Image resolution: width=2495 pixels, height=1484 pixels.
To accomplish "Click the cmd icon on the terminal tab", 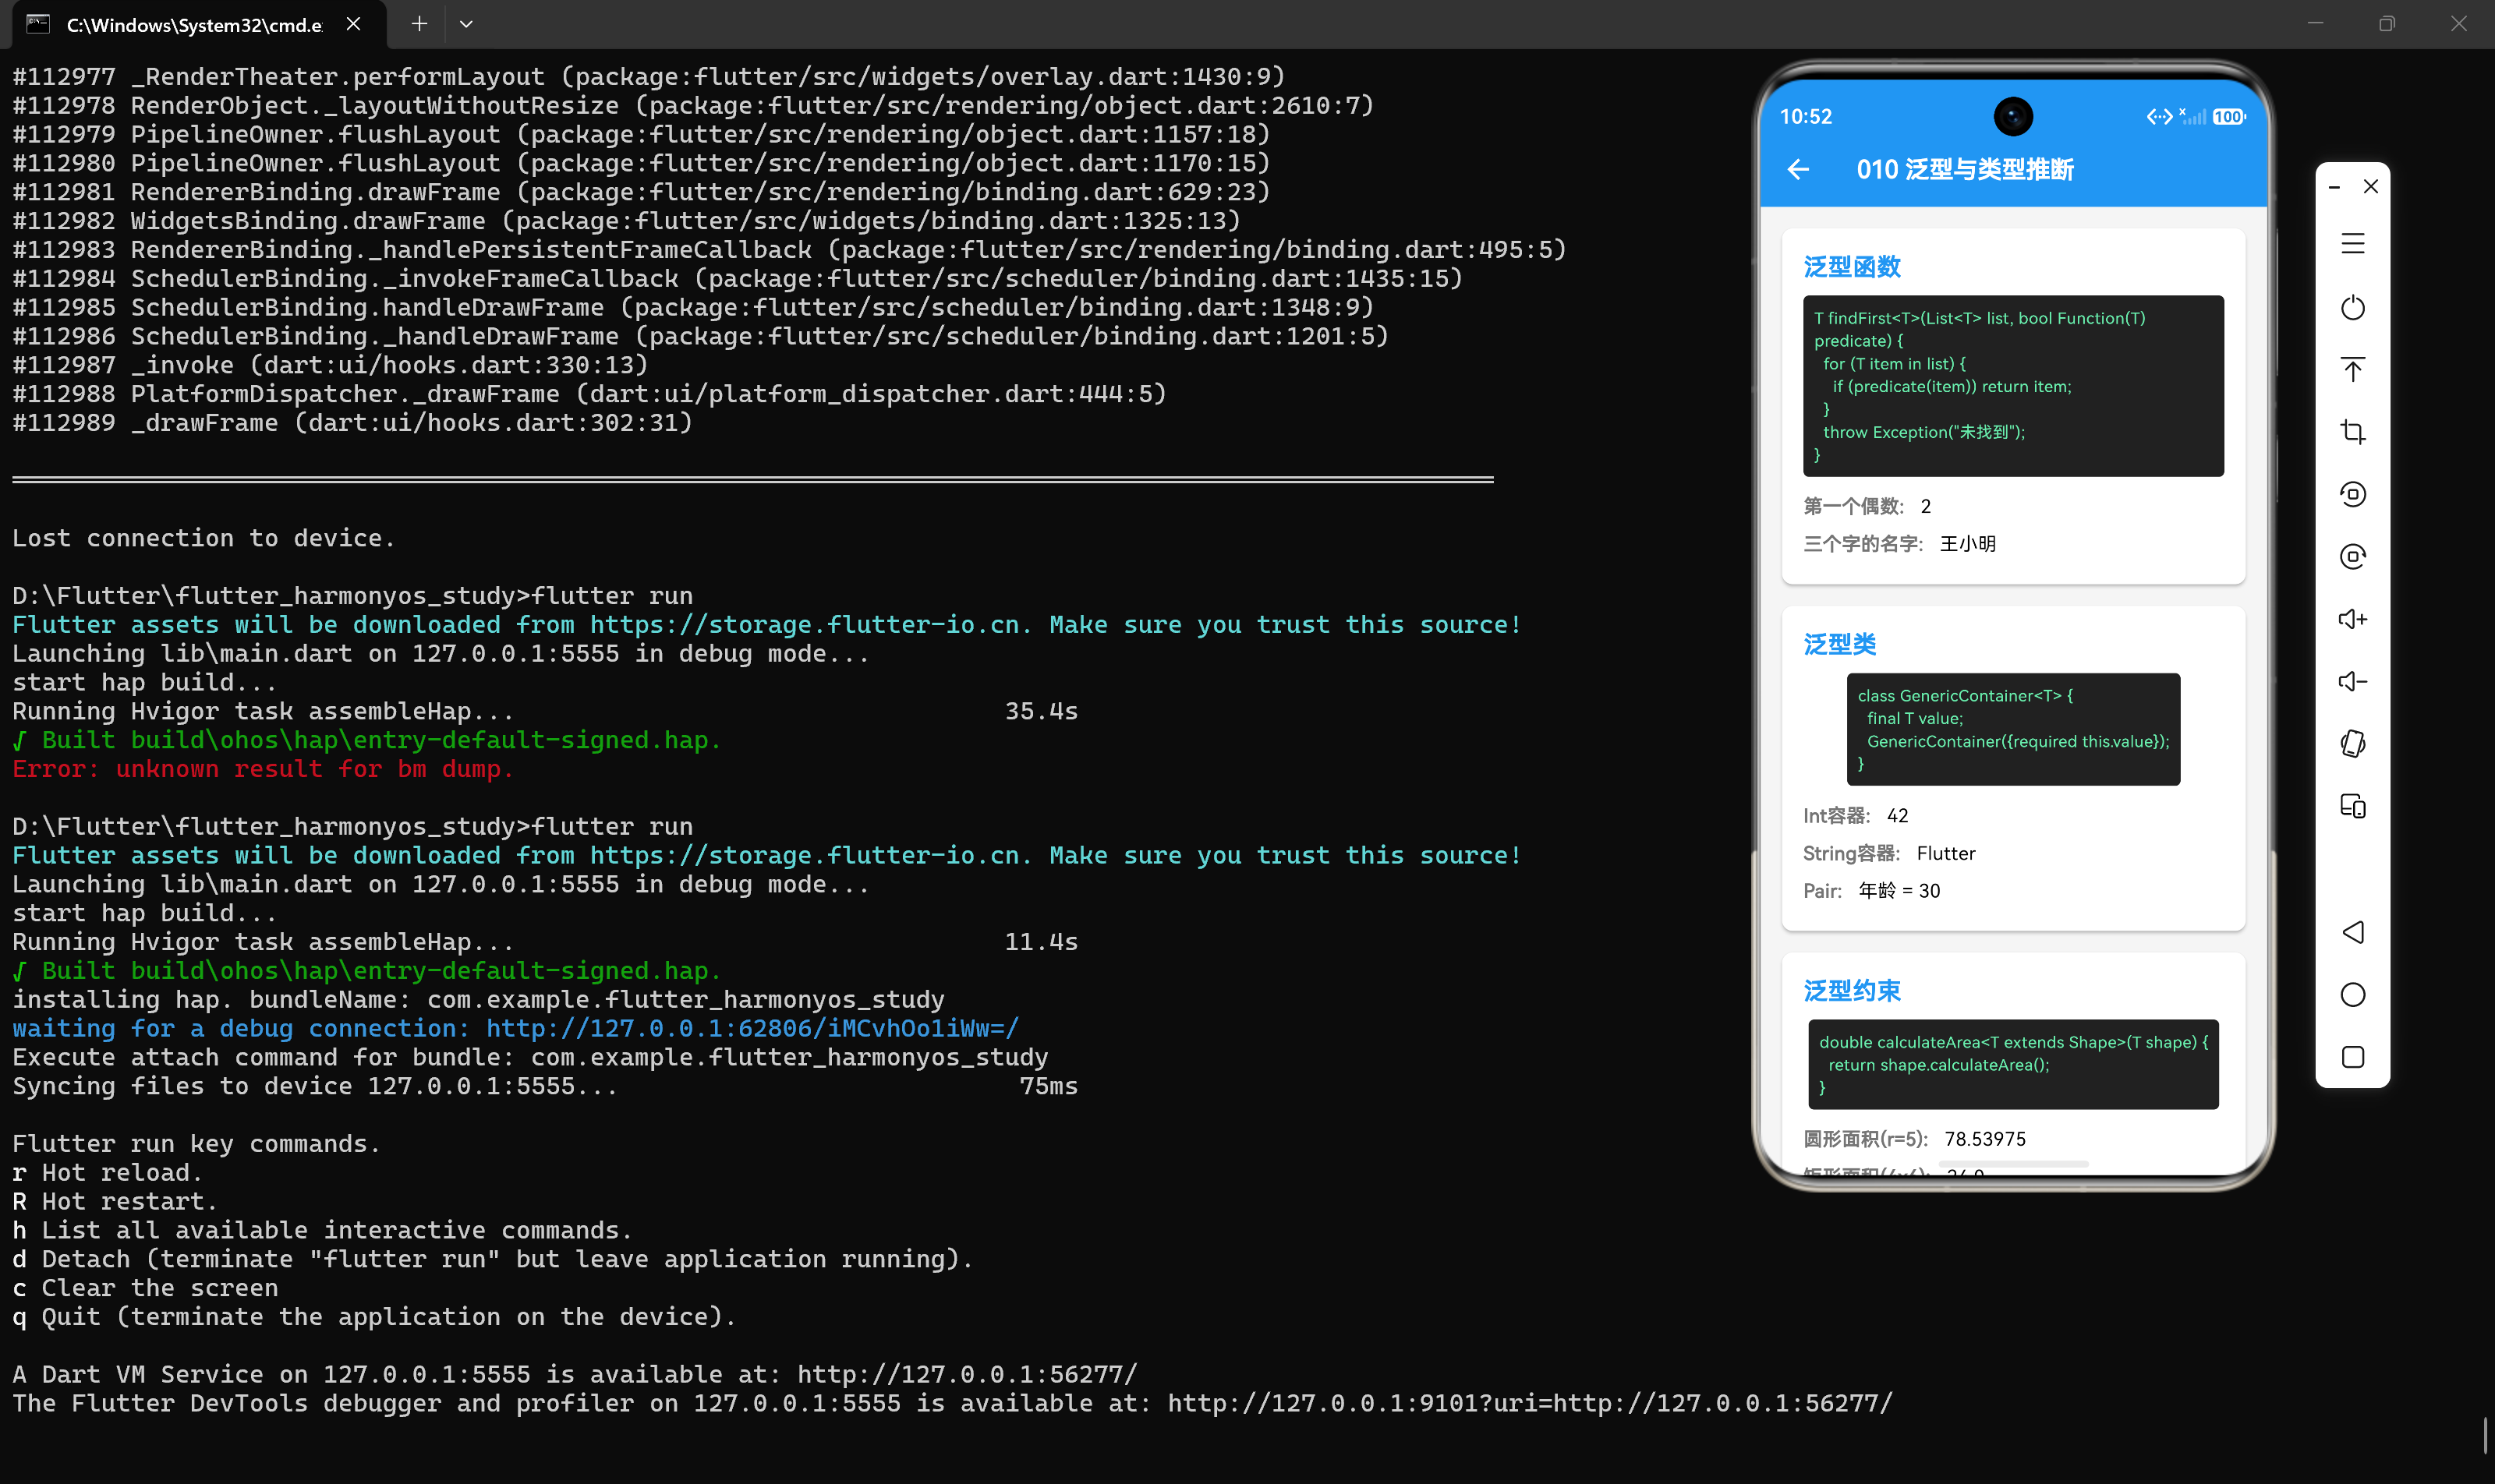I will 38,24.
